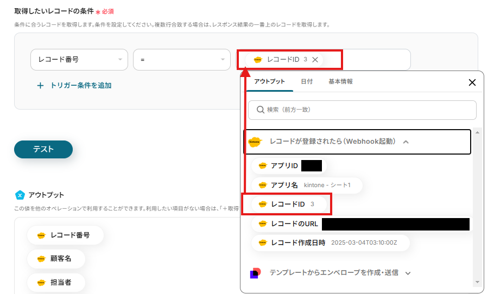Screen dimensions: 494x294
Task: Click the kintone icon beside アプリID
Action: 262,165
